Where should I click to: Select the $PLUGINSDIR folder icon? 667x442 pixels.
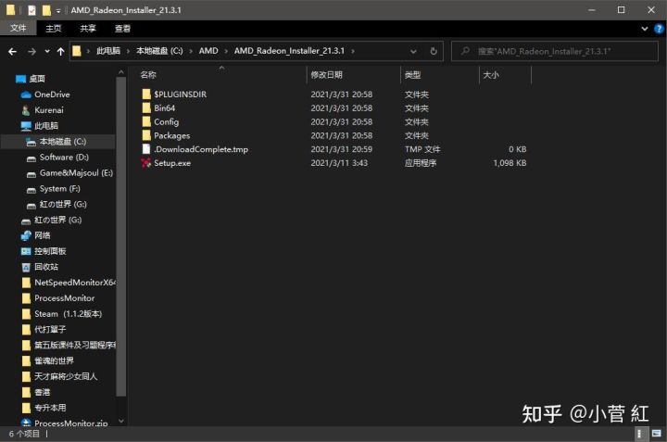point(146,94)
